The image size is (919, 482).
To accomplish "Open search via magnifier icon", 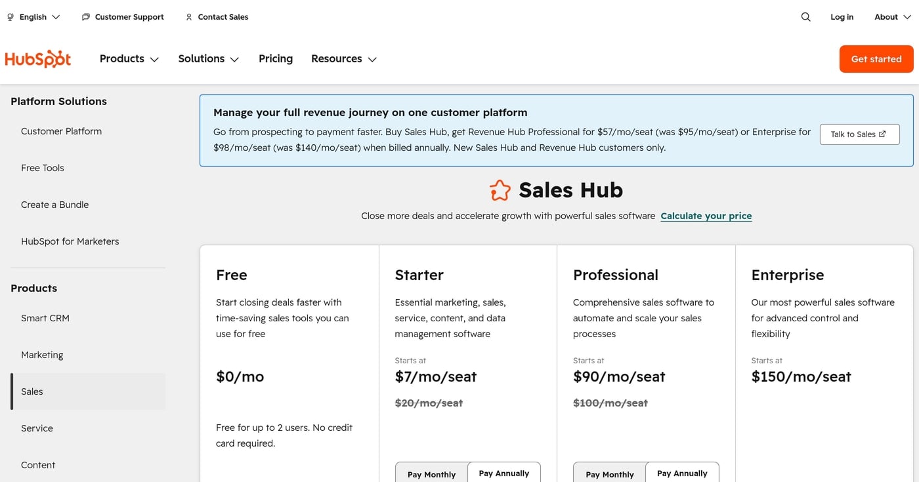I will click(x=805, y=17).
